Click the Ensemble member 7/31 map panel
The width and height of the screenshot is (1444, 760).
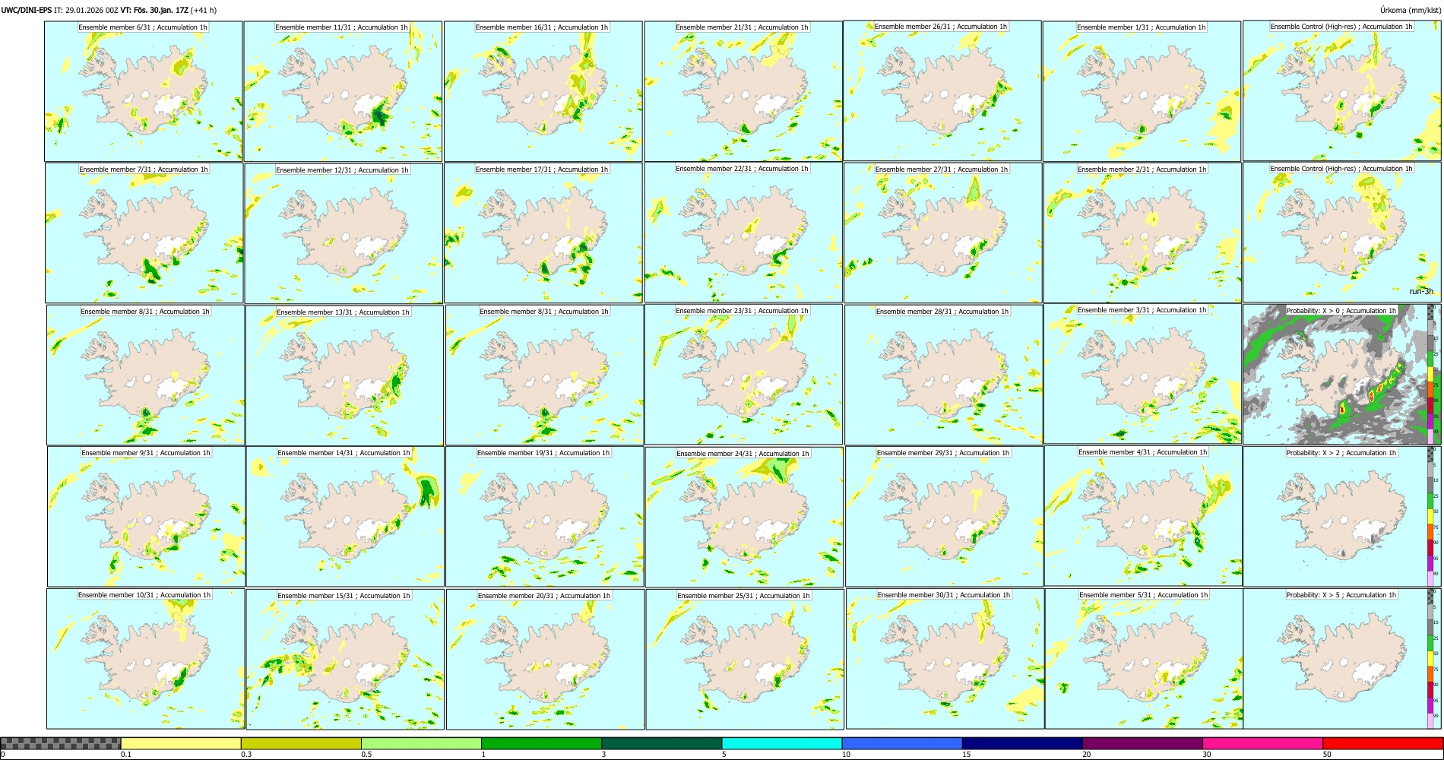pyautogui.click(x=144, y=233)
